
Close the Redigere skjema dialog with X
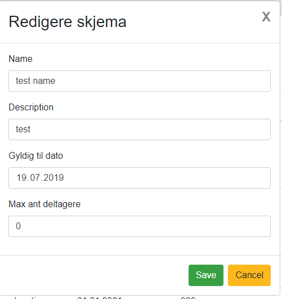pyautogui.click(x=266, y=16)
